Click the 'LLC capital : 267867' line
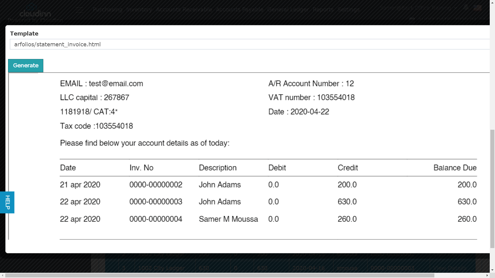This screenshot has width=495, height=278. click(x=94, y=98)
